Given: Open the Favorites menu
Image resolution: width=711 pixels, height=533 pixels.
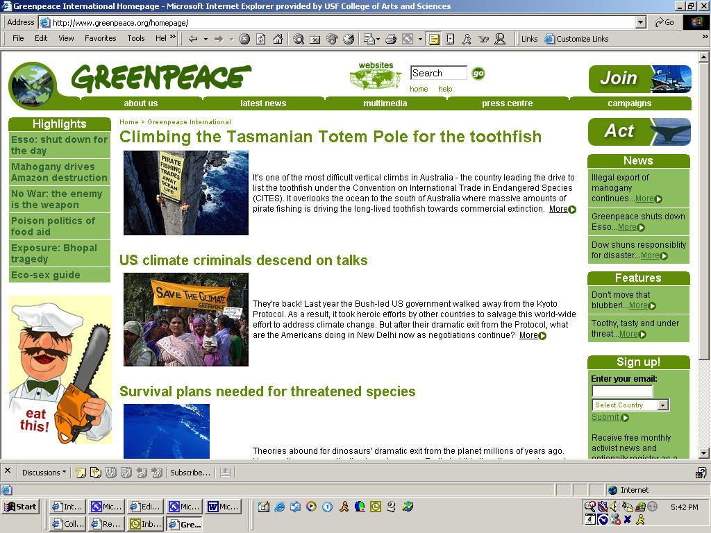Looking at the screenshot, I should click(100, 38).
